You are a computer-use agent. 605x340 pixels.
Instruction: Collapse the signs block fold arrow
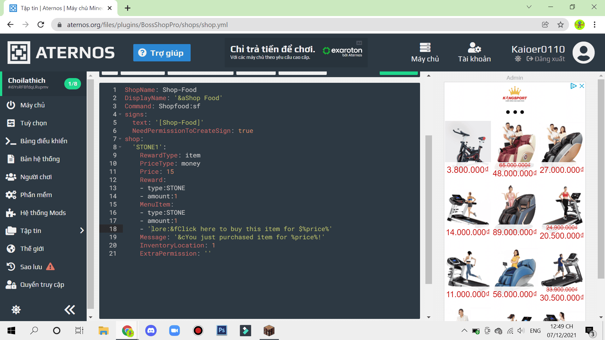point(120,115)
